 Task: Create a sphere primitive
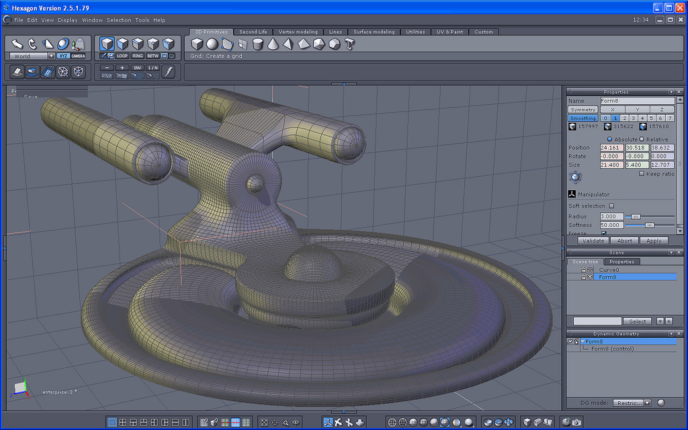pyautogui.click(x=212, y=44)
